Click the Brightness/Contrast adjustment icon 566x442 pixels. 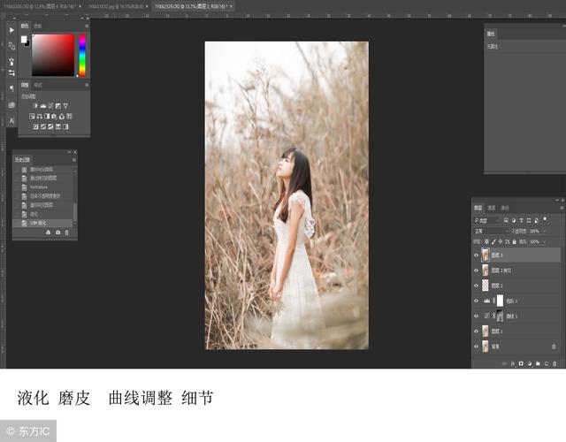tap(36, 105)
